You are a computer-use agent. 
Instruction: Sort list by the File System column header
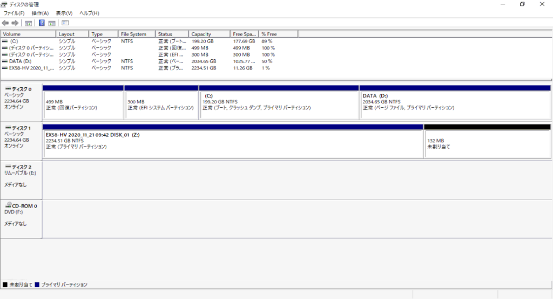point(137,34)
